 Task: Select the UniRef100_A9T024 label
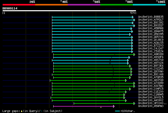[151, 63]
